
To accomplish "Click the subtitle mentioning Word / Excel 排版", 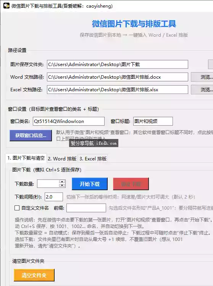I will coord(134,35).
